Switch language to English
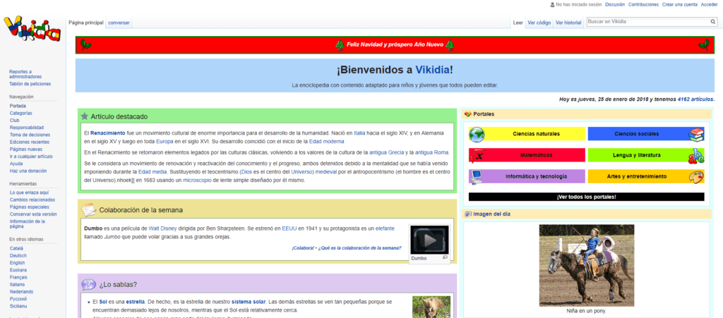This screenshot has width=723, height=318. point(17,263)
